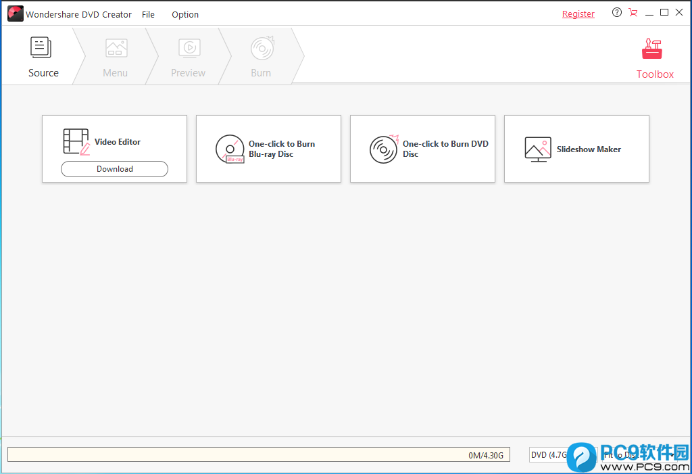Open the File menu
The width and height of the screenshot is (692, 474).
tap(148, 15)
